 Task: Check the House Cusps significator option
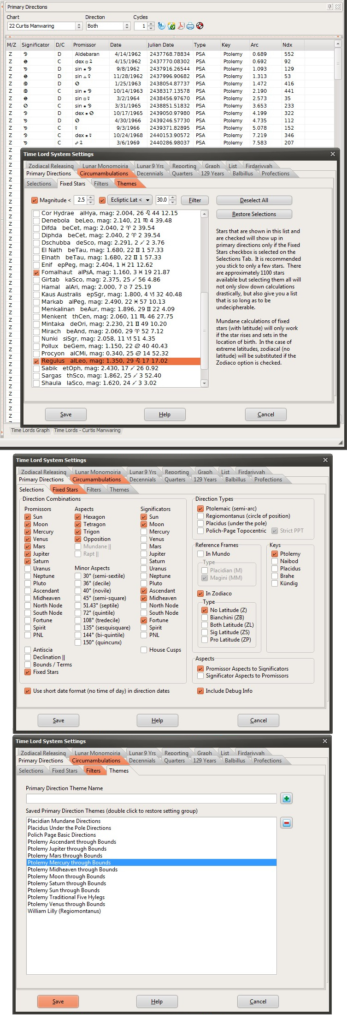[144, 650]
